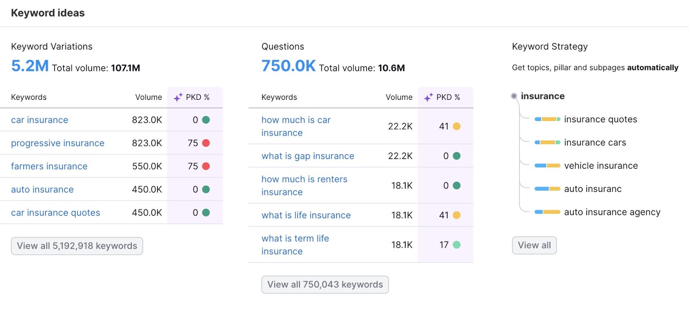The width and height of the screenshot is (689, 315).
Task: Open the car insurance quotes keyword link
Action: 56,213
